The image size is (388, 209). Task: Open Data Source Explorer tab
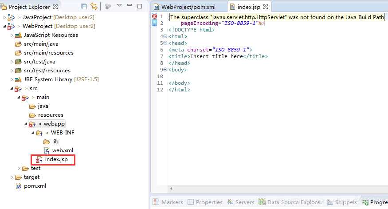pos(290,202)
